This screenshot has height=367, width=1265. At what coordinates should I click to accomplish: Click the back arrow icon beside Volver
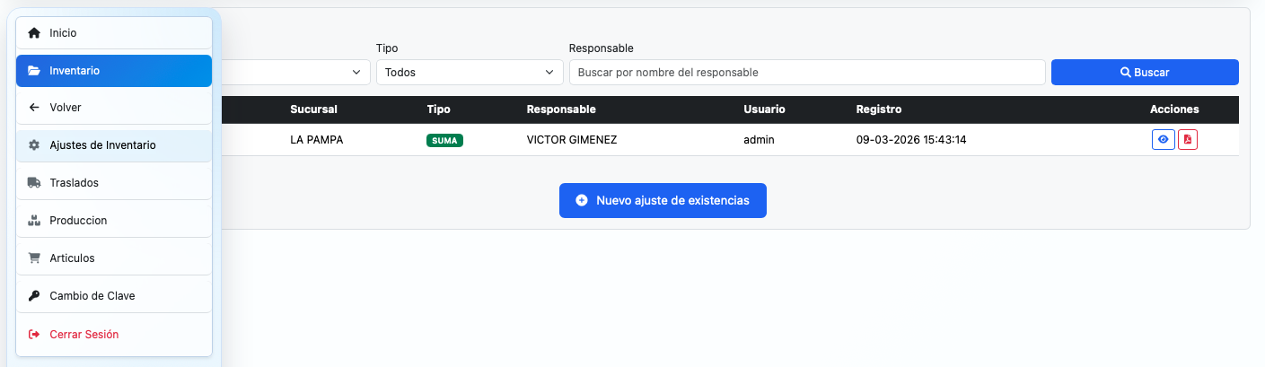pyautogui.click(x=34, y=108)
